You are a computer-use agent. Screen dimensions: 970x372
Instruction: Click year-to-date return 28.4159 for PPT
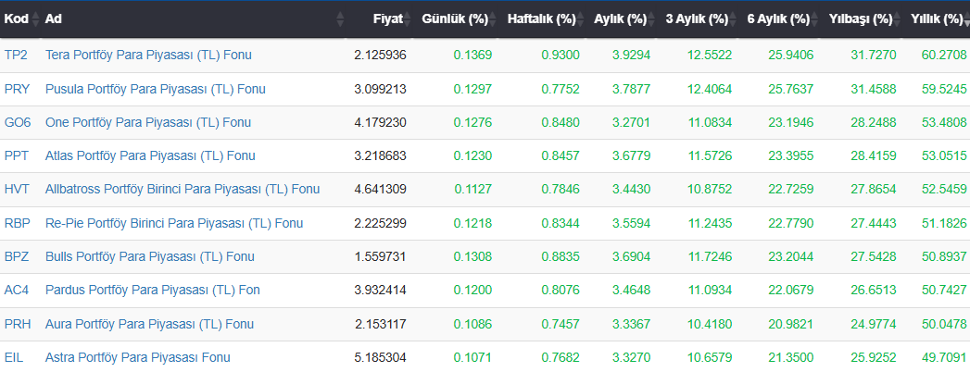[874, 155]
